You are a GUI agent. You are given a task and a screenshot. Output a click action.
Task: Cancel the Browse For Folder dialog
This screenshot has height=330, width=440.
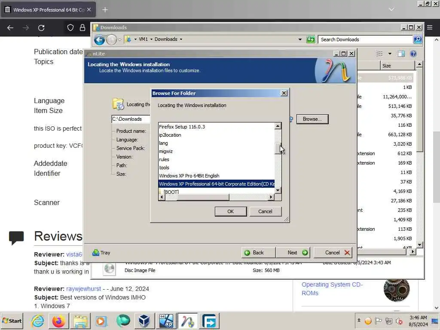point(265,211)
